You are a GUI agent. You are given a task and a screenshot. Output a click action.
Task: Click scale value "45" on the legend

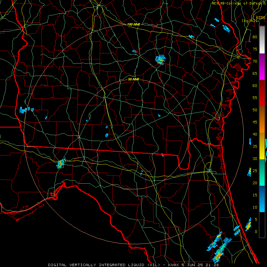click(255, 122)
